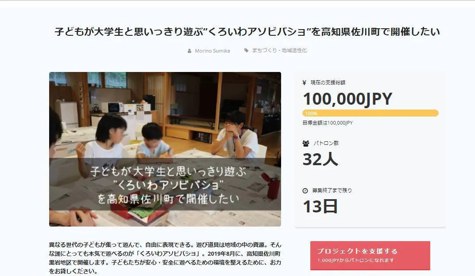This screenshot has height=276, width=475.
Task: Click the 13日 remaining days figure
Action: tap(320, 207)
